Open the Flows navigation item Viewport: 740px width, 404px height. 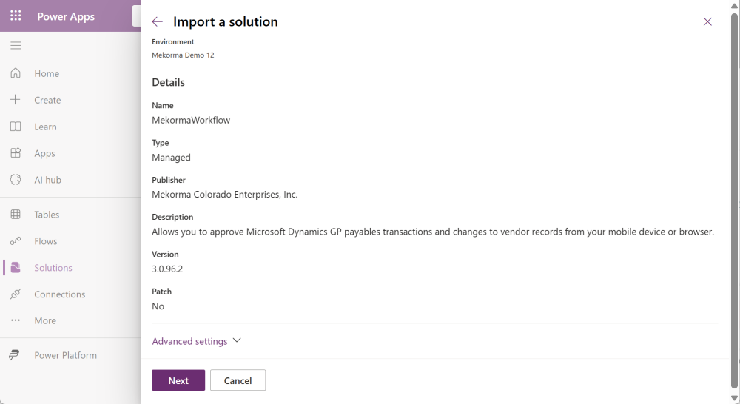coord(46,241)
